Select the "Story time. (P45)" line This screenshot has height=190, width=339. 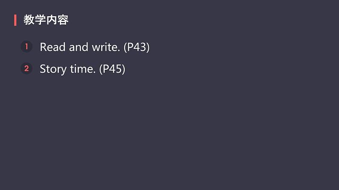(x=82, y=69)
